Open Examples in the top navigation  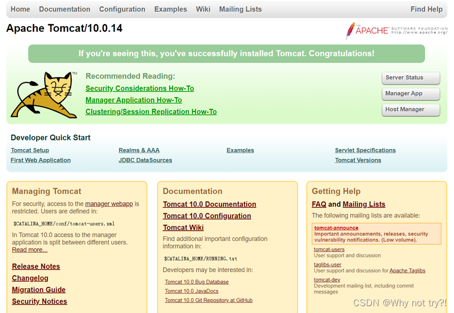coord(171,9)
